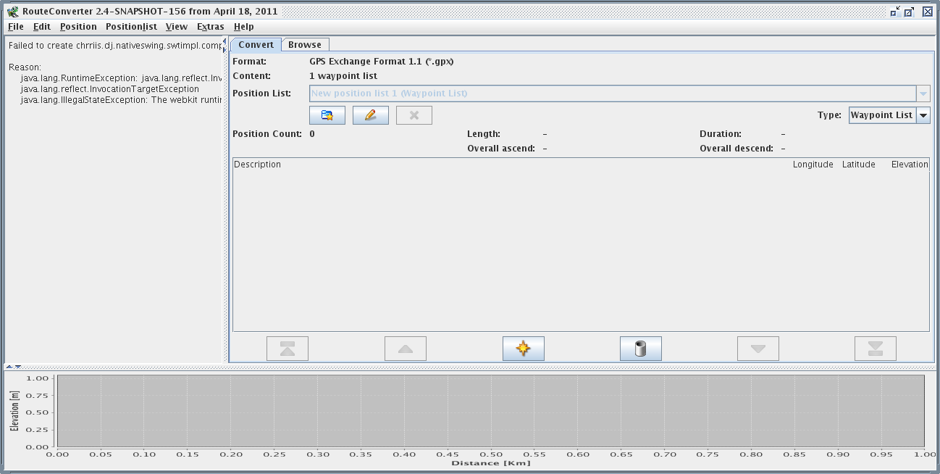940x474 pixels.
Task: Open the File menu
Action: [x=16, y=27]
